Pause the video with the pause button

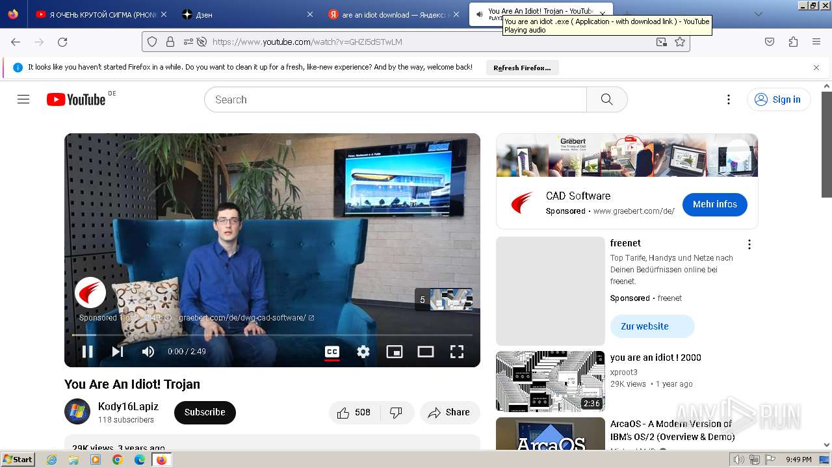87,352
